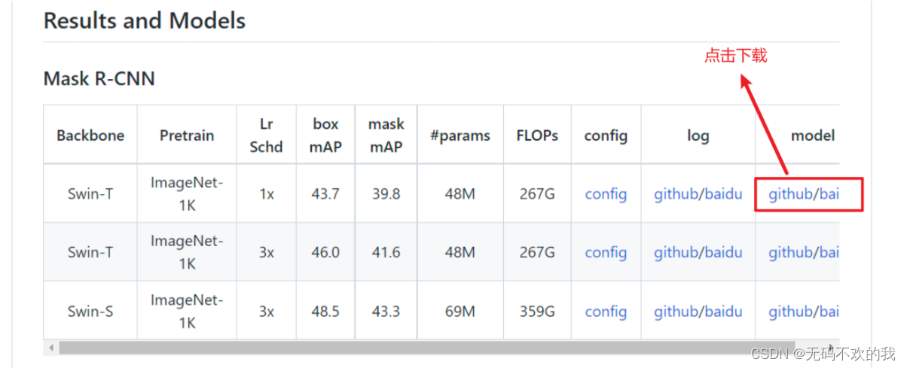Click github log link for Swin-T 1x
This screenshot has width=907, height=368.
click(x=676, y=193)
